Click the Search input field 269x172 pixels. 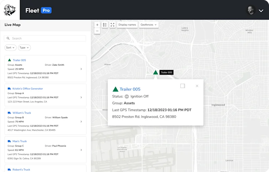(x=45, y=38)
